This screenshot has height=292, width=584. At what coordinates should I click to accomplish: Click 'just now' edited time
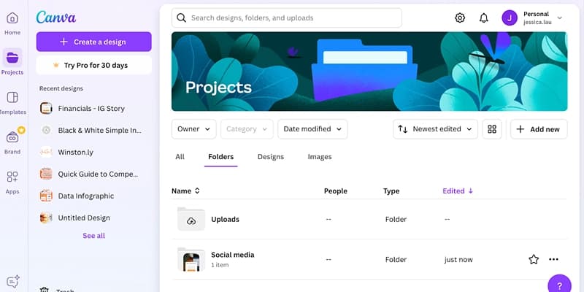click(x=458, y=260)
